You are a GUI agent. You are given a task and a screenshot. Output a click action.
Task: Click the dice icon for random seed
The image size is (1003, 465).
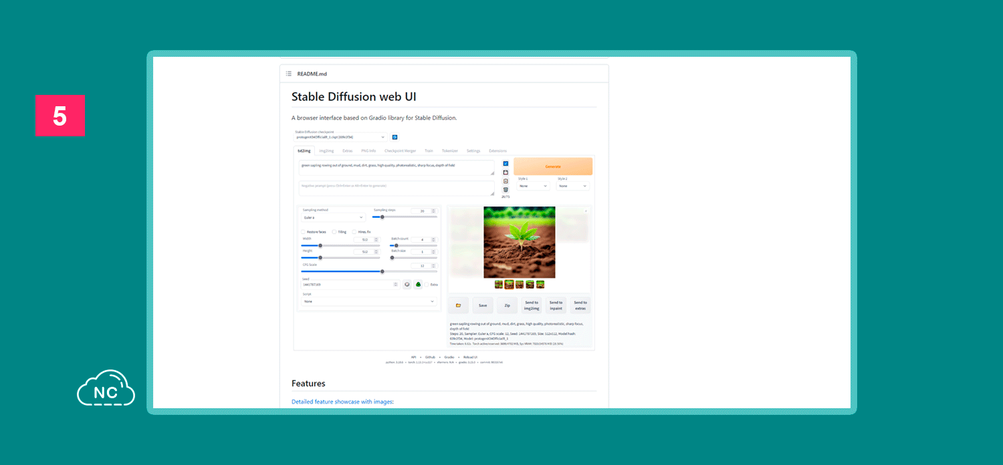pos(407,285)
